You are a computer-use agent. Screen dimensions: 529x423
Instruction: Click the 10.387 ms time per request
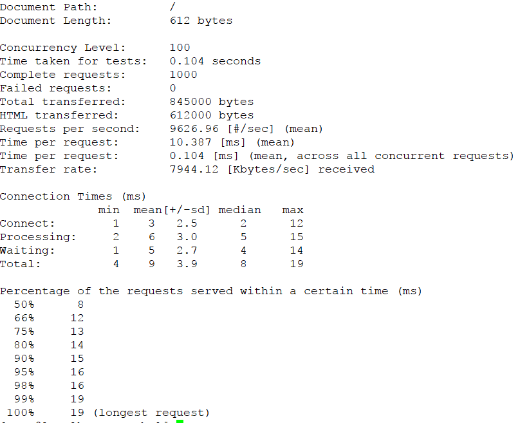click(190, 142)
